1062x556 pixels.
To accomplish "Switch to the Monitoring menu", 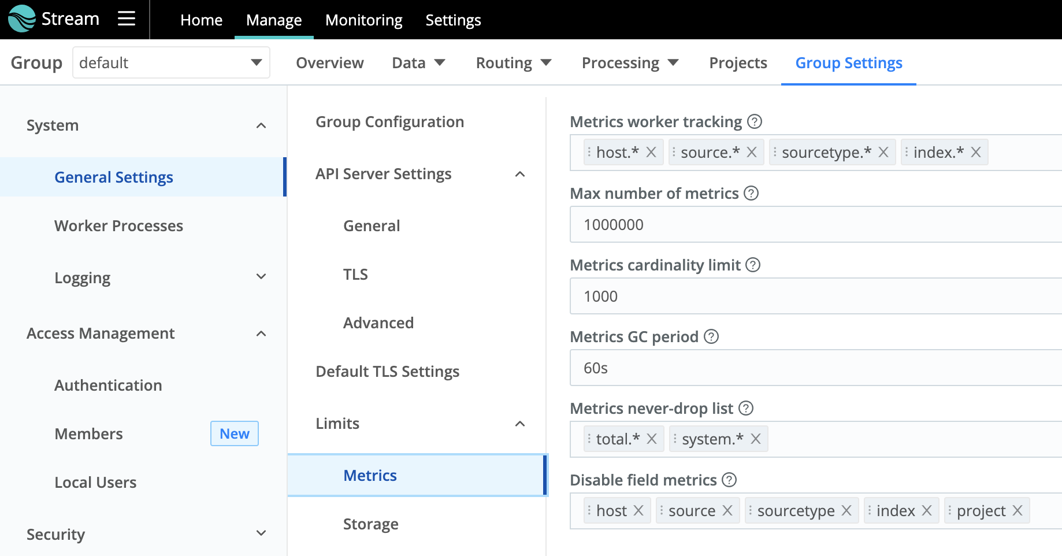I will tap(363, 20).
